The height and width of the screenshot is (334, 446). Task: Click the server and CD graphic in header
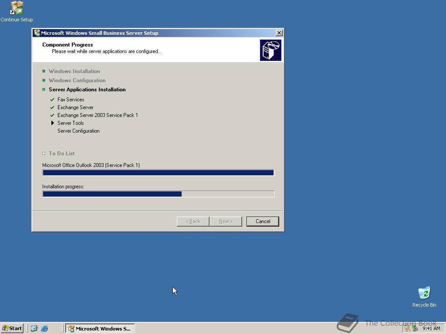[x=270, y=50]
